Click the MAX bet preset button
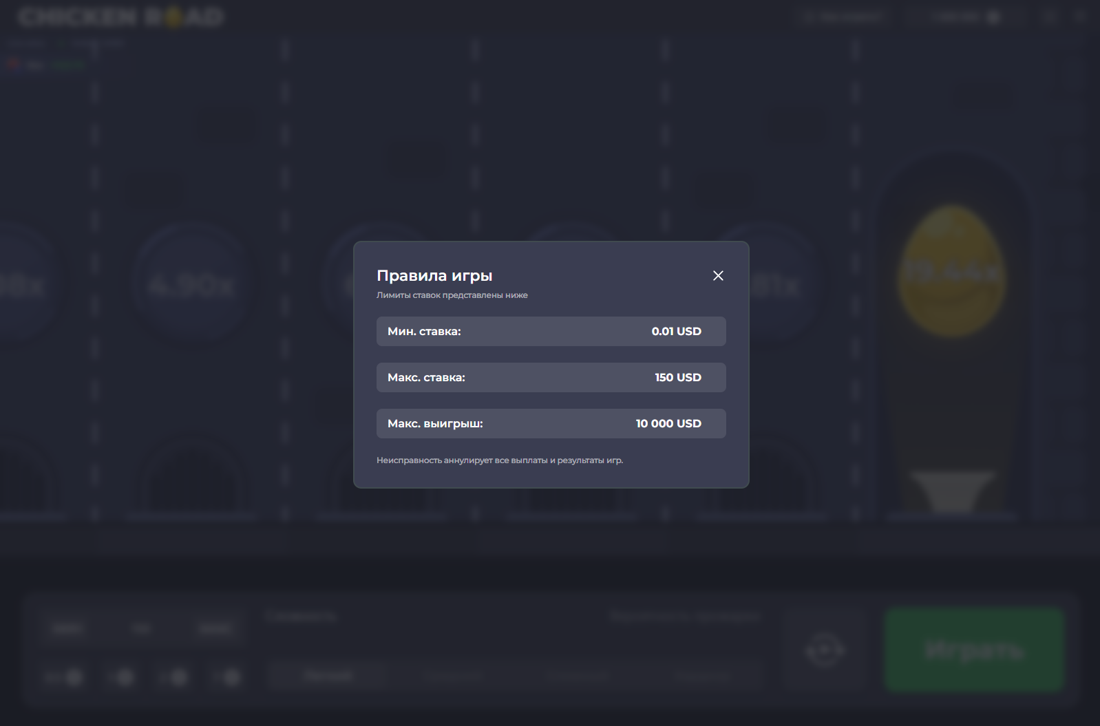Viewport: 1100px width, 726px height. point(215,628)
